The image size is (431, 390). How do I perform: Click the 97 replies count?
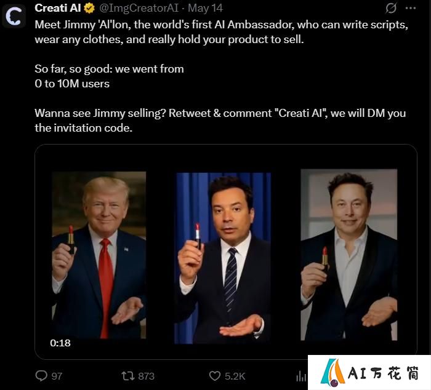tap(57, 376)
